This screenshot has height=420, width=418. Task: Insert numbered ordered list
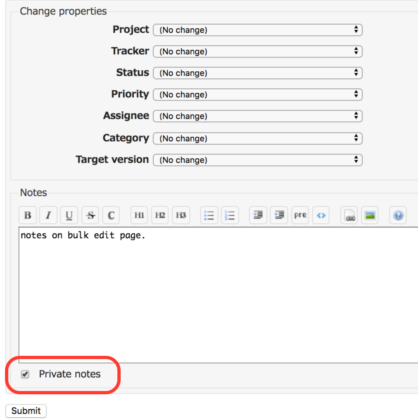coord(230,215)
